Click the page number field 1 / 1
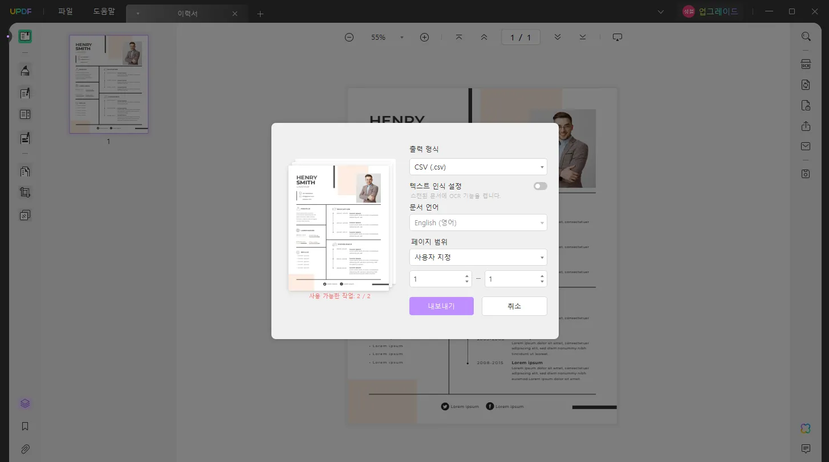Viewport: 829px width, 462px height. [521, 37]
